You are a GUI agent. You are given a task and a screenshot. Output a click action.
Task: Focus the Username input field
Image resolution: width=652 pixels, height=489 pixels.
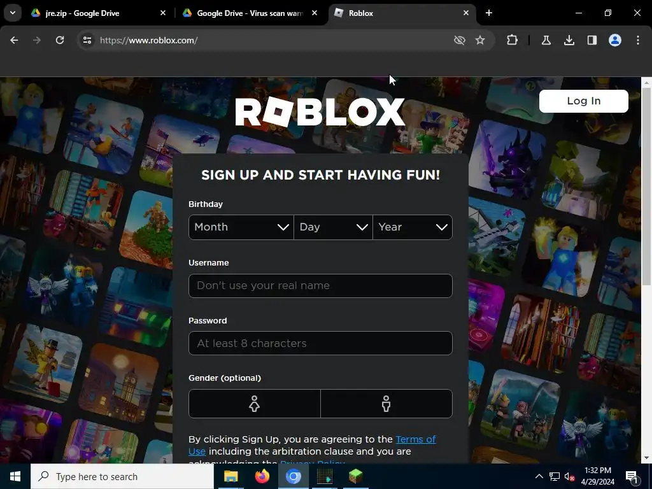320,286
